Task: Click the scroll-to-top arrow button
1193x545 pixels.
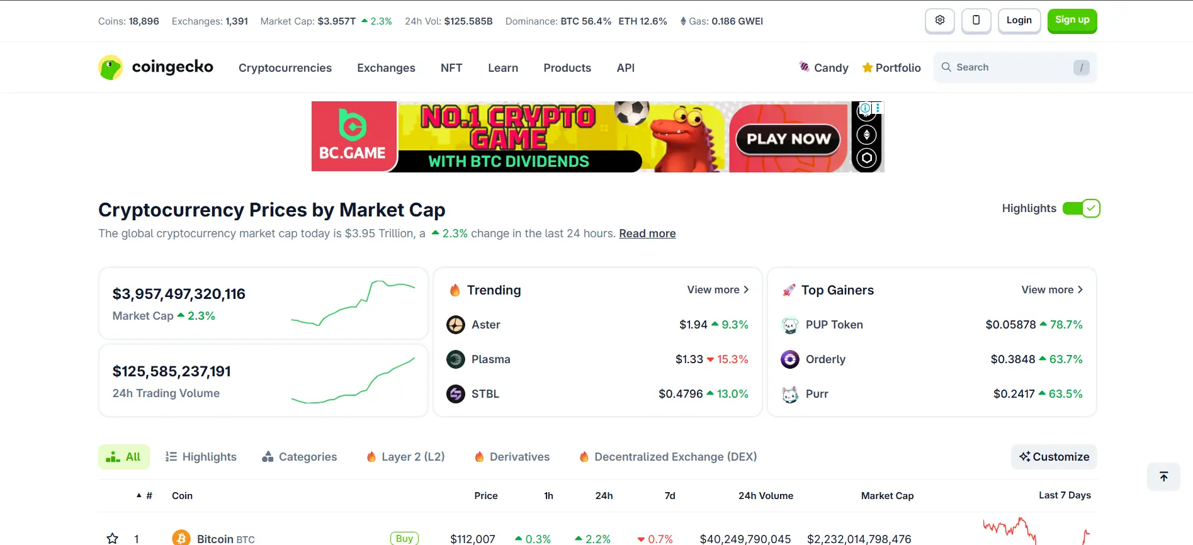Action: click(1163, 477)
